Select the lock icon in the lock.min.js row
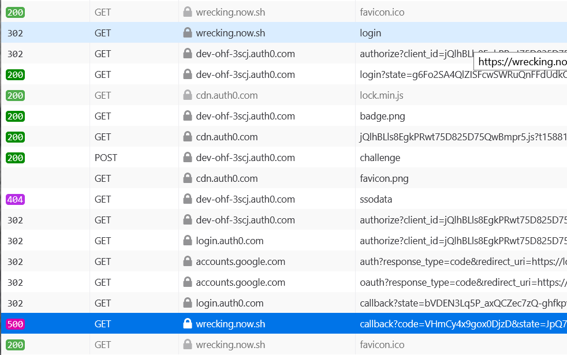Screen dimensions: 567x355 coord(187,95)
